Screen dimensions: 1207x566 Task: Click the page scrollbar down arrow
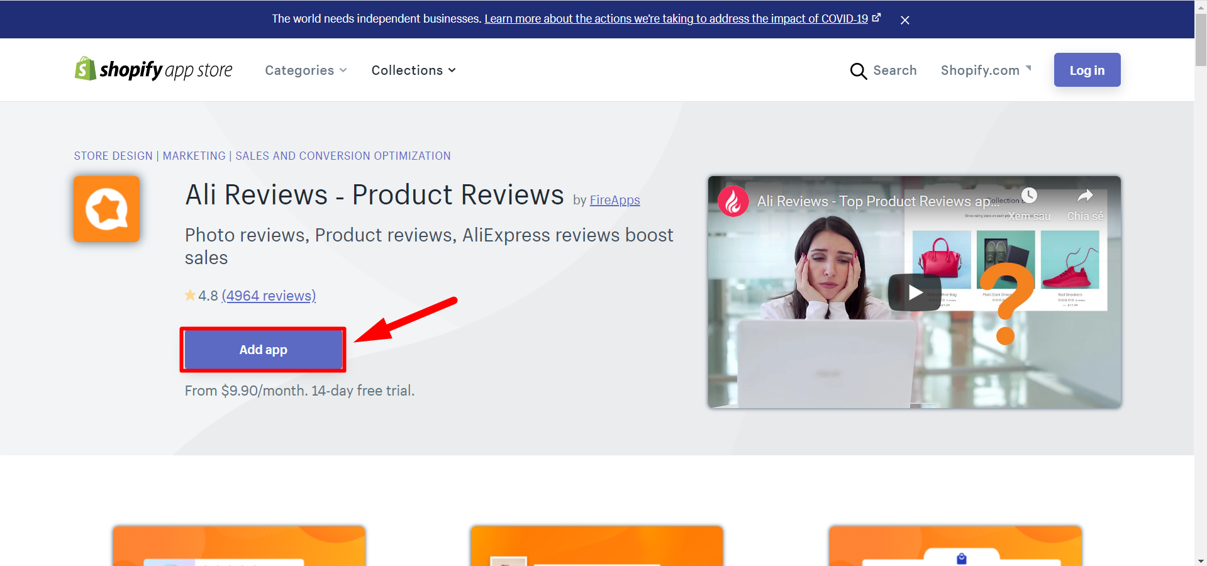tap(1201, 560)
